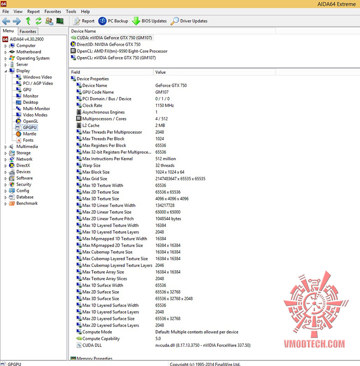The height and width of the screenshot is (366, 360).
Task: Select CUDA: nVIDIA GeForce GTX 750 device
Action: click(111, 38)
